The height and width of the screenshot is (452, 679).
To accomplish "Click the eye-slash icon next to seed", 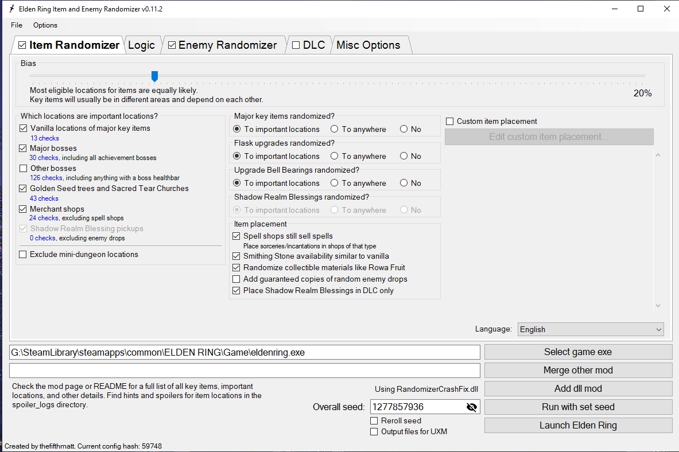I will tap(472, 407).
